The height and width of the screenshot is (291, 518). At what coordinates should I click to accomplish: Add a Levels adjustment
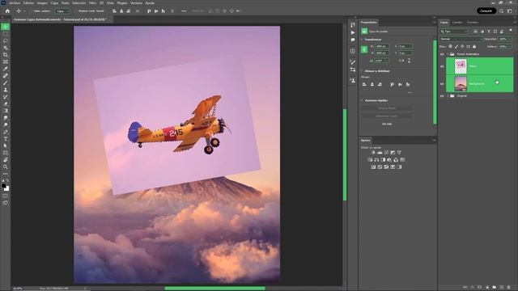pyautogui.click(x=380, y=153)
